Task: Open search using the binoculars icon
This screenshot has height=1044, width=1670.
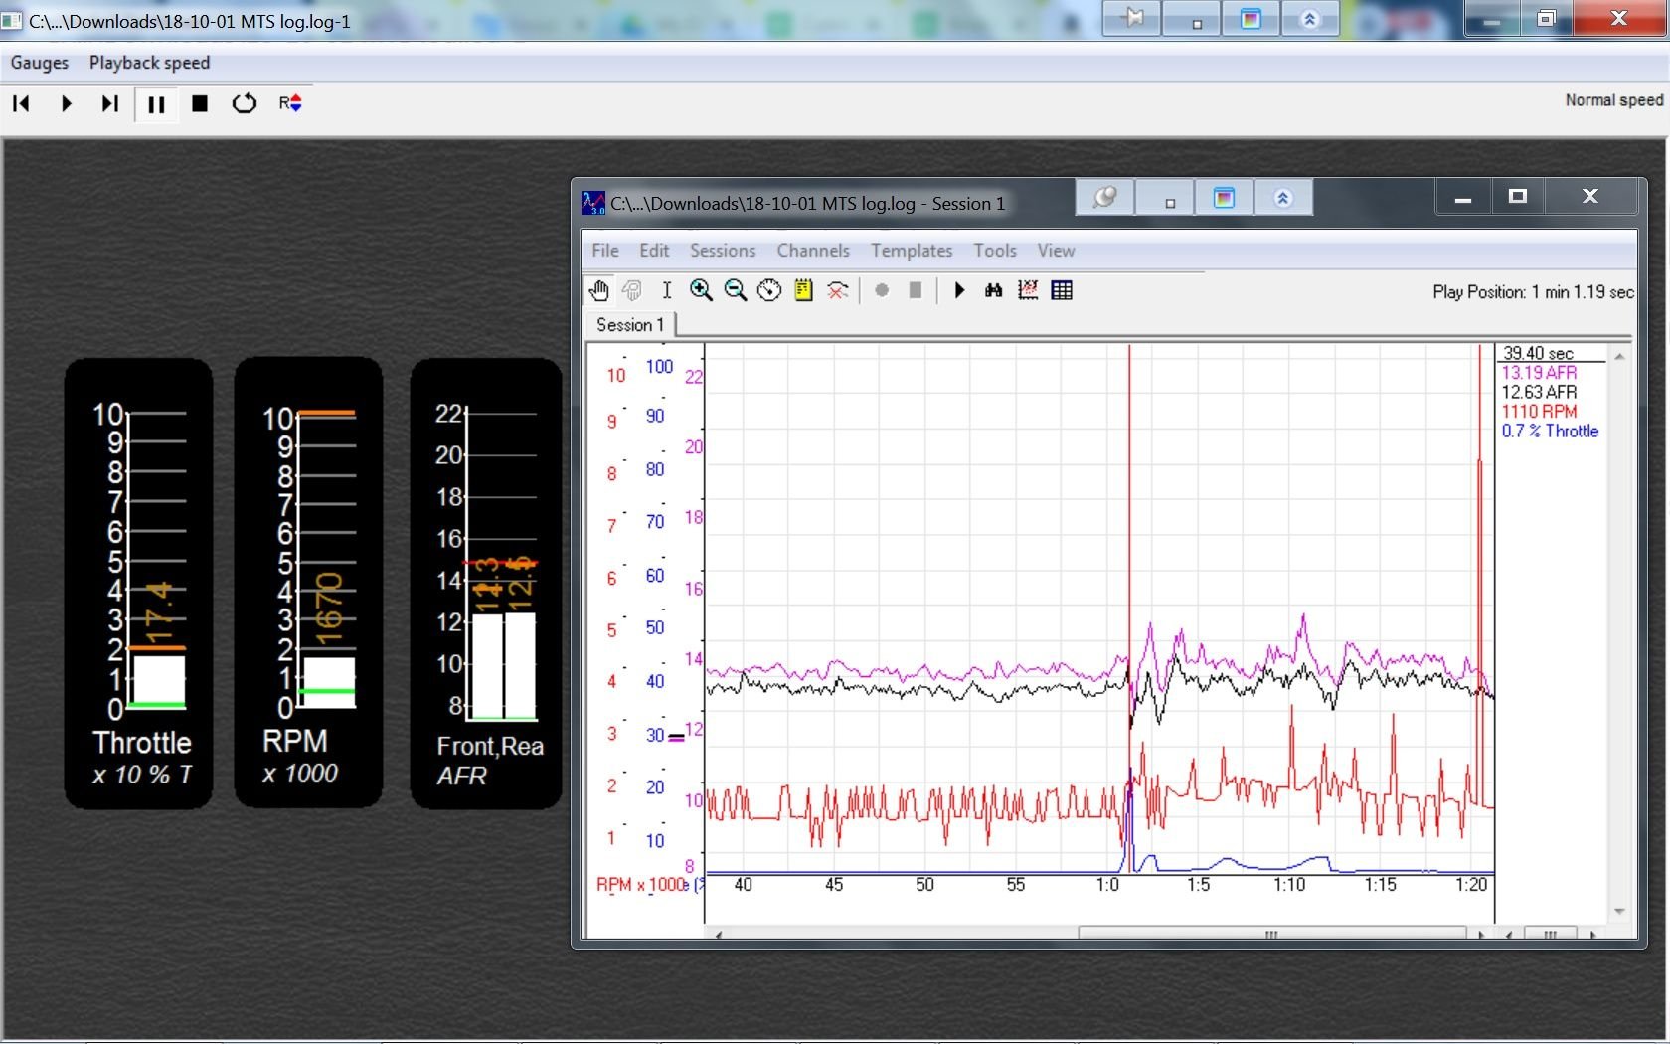Action: [993, 290]
